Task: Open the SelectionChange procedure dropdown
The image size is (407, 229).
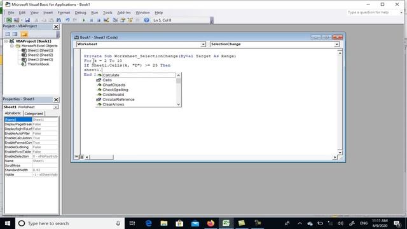Action: point(336,45)
